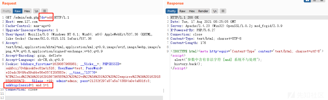
Task: Open the Hex tab in Request pane
Action: click(x=27, y=11)
